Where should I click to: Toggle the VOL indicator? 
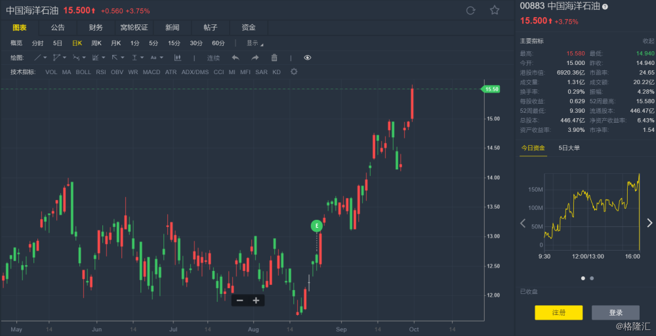click(x=51, y=72)
